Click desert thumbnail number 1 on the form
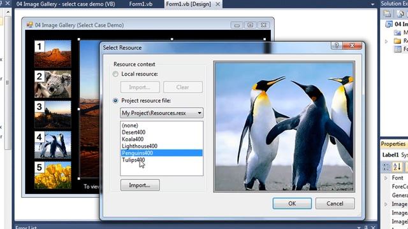Screen dimensions: 408x229 tap(53, 53)
